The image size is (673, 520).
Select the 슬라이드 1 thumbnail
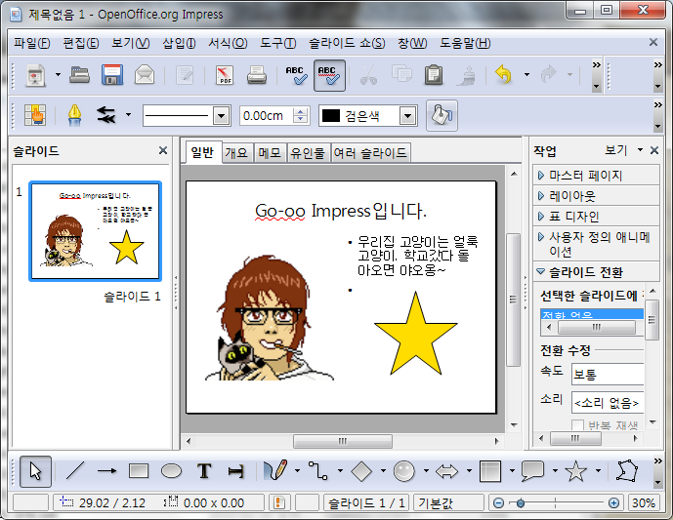[x=96, y=231]
